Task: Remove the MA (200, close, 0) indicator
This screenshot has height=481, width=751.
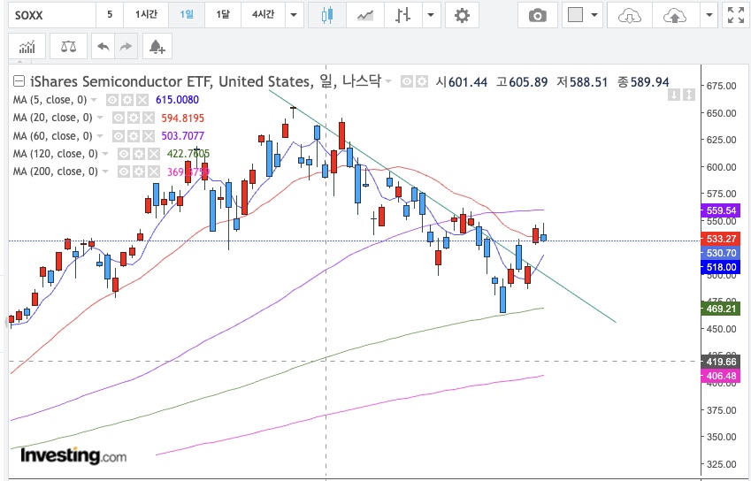Action: (x=153, y=172)
